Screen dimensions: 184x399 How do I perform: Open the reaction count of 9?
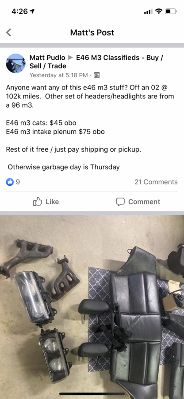pos(18,182)
